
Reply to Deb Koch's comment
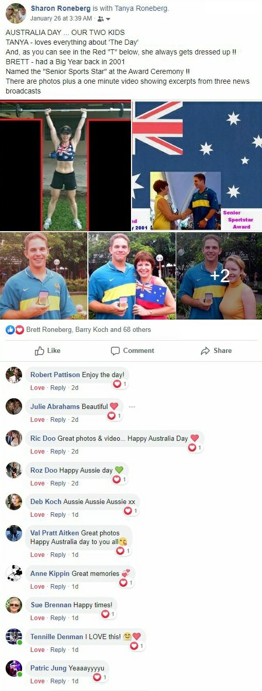(58, 515)
